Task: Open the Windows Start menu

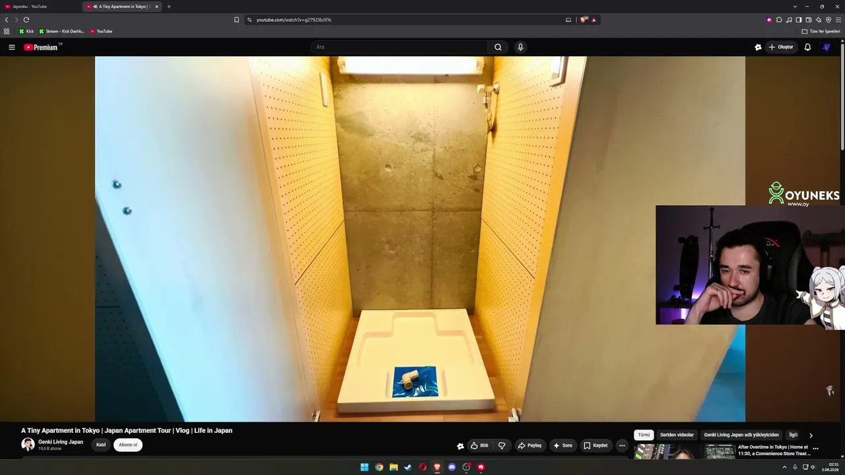Action: pos(364,467)
